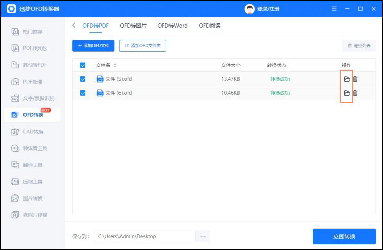This screenshot has height=250, width=383.
Task: Click the save path input field
Action: (144, 236)
